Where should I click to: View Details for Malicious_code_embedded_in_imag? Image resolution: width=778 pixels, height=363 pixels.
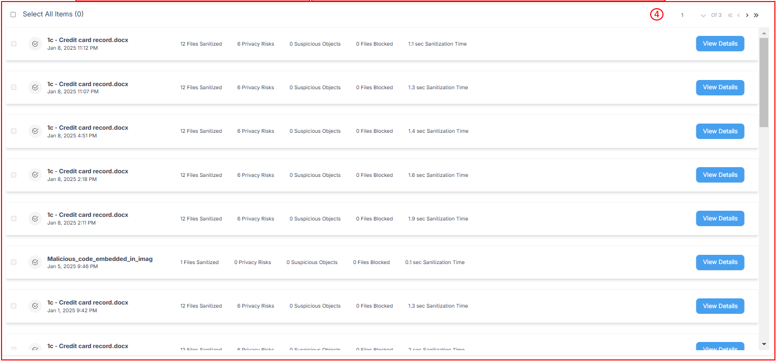[720, 262]
